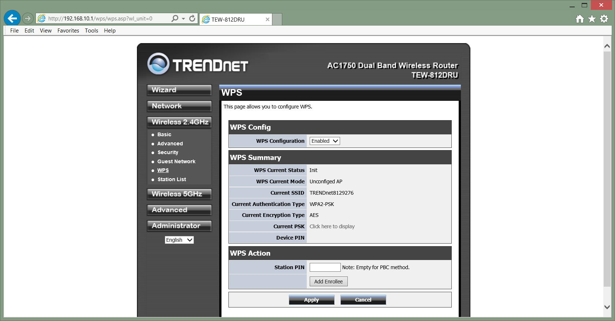Click the AC1750 Dual Band Wireless Router title
Viewport: 615px width, 321px height.
click(392, 66)
